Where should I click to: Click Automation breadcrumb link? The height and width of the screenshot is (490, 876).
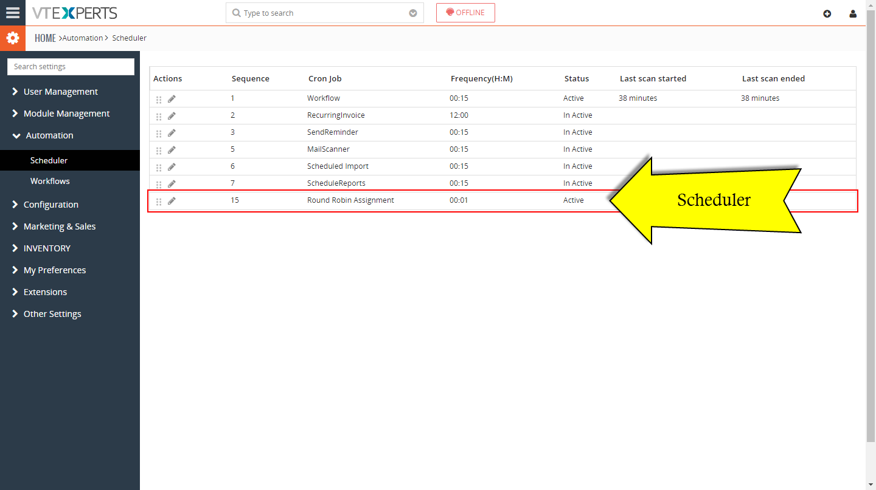coord(83,38)
